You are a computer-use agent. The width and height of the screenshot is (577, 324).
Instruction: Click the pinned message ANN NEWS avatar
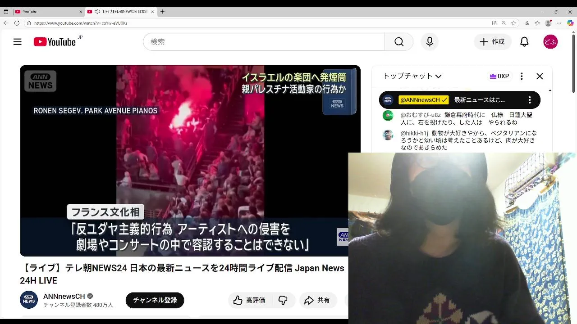coord(388,100)
